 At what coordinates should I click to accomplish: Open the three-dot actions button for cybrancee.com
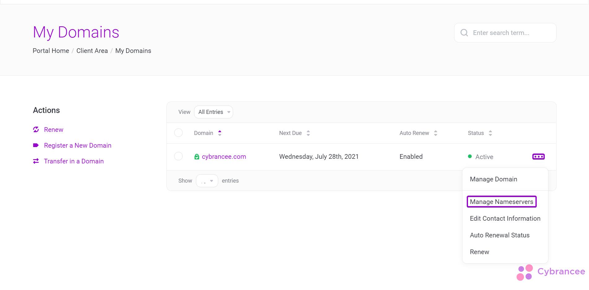(x=538, y=157)
